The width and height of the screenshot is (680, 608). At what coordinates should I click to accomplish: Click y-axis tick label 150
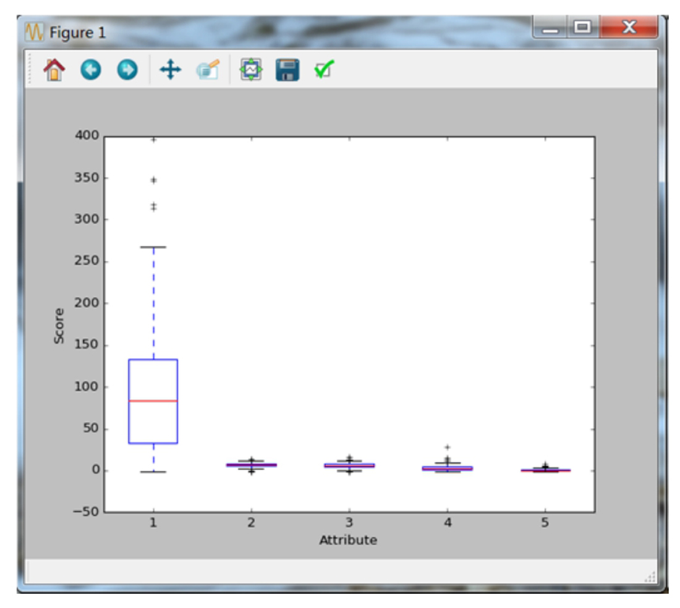(x=87, y=345)
